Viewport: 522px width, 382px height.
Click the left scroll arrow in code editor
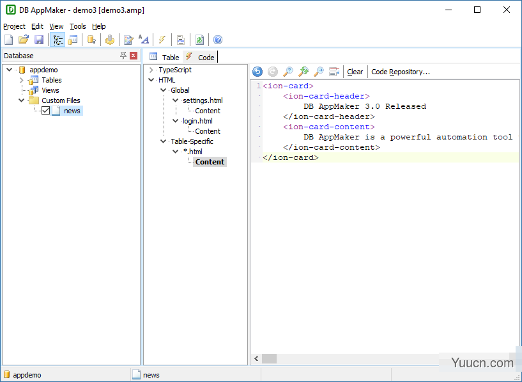coord(256,359)
